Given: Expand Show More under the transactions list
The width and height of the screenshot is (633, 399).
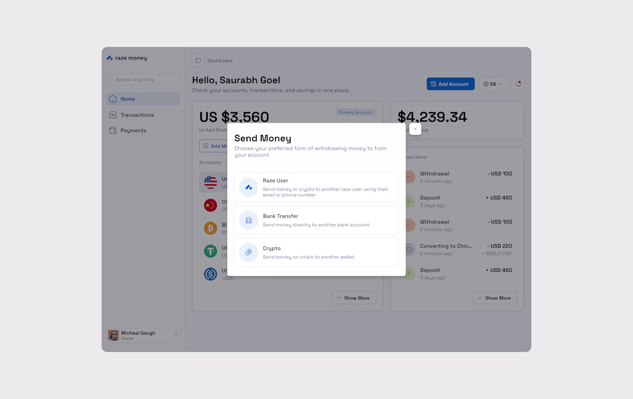Looking at the screenshot, I should [x=495, y=298].
